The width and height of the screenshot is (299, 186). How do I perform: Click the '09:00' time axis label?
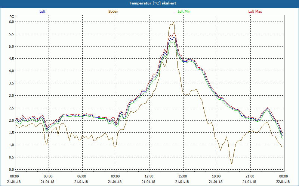(115, 176)
